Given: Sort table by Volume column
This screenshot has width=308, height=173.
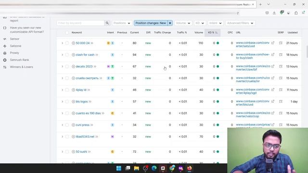Looking at the screenshot, I should coord(199,33).
